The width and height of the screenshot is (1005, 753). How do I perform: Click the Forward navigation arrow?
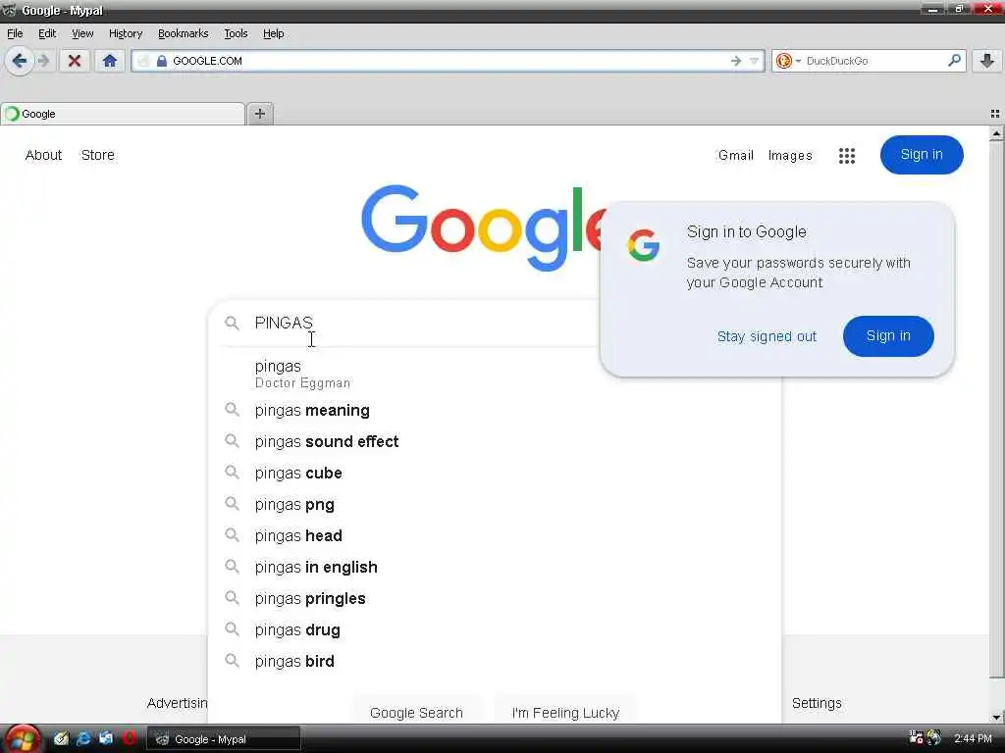click(x=44, y=61)
